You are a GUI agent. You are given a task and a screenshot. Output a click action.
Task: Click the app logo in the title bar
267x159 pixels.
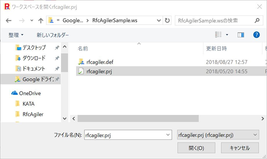[x=7, y=7]
